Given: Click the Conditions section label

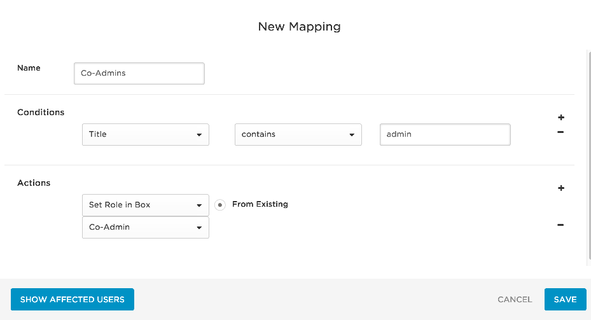Looking at the screenshot, I should click(41, 113).
